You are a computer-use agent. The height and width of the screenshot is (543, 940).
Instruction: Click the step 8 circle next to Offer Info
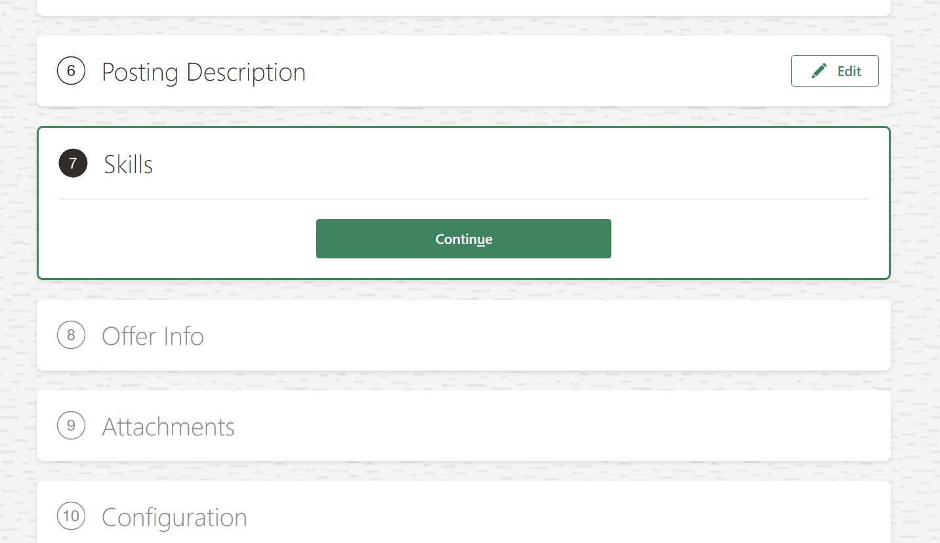(x=71, y=335)
